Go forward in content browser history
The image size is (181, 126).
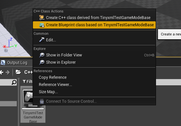pos(8,73)
